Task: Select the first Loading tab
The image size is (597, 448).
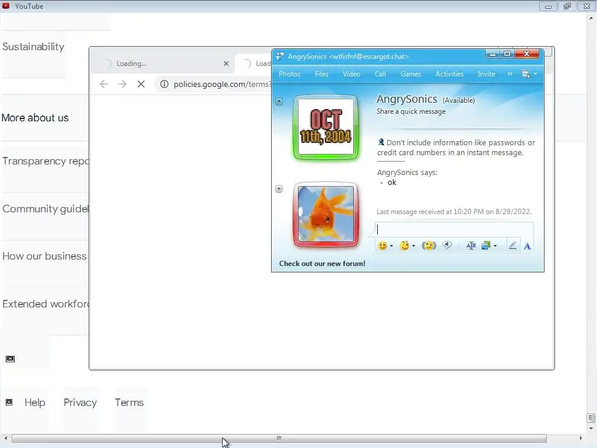Action: tap(164, 64)
